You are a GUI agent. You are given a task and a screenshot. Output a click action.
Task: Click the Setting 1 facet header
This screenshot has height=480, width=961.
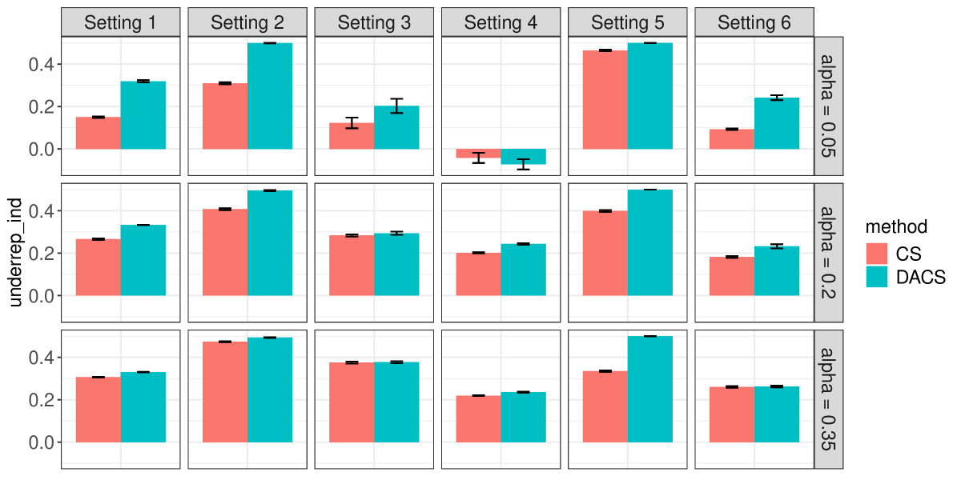tap(121, 23)
